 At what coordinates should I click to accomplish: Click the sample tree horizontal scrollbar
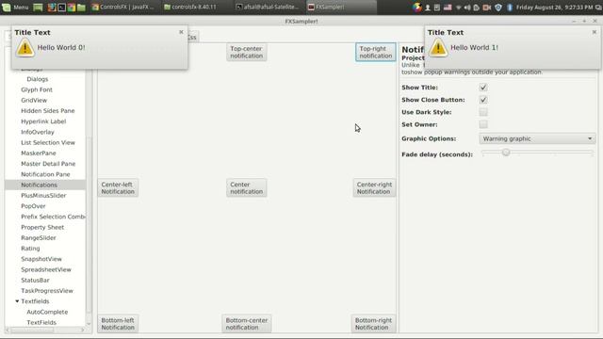pos(45,330)
